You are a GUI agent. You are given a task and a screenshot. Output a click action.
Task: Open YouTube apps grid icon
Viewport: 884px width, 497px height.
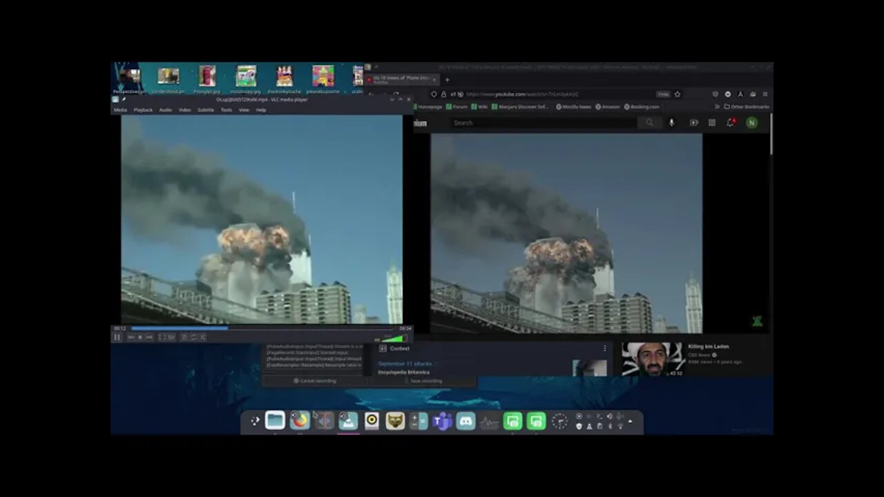point(712,123)
